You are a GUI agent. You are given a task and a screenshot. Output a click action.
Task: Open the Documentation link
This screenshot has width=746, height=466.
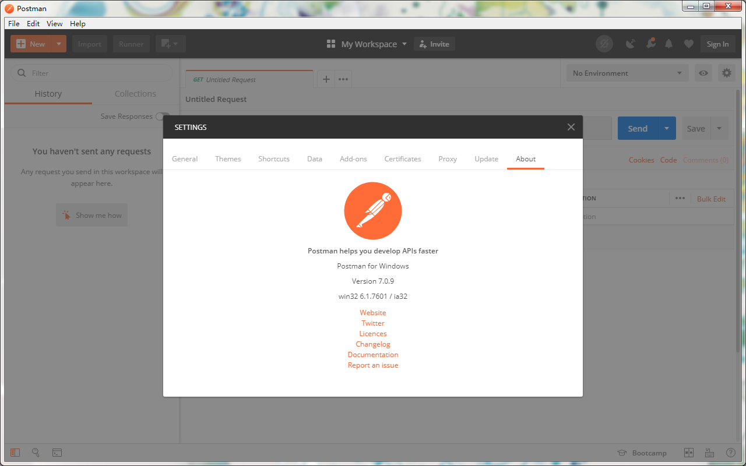[373, 355]
